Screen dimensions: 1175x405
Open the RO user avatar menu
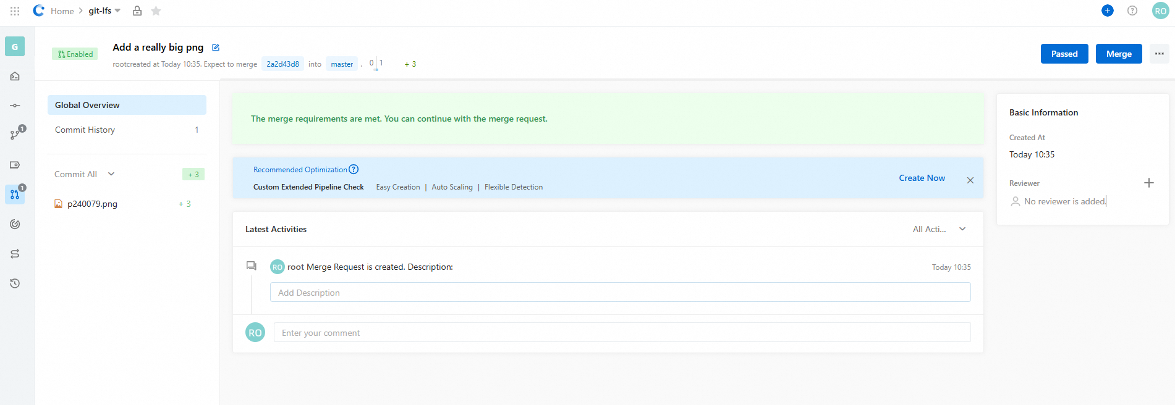point(1160,10)
